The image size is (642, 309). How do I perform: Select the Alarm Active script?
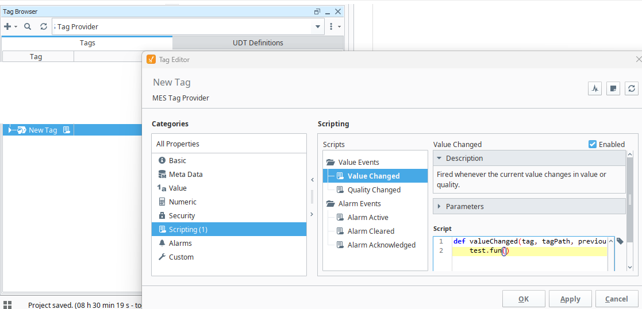[x=368, y=217]
